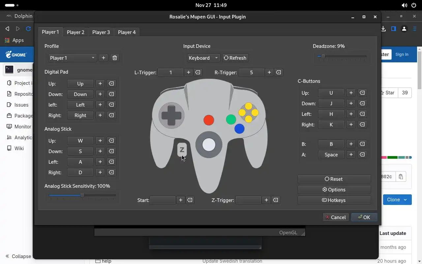
Task: Click the Z button on controller image
Action: 182,150
